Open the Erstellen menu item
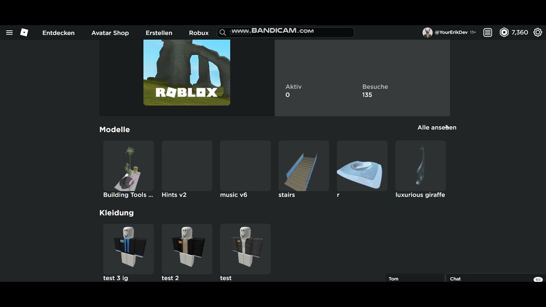Viewport: 546px width, 307px height. 159,33
